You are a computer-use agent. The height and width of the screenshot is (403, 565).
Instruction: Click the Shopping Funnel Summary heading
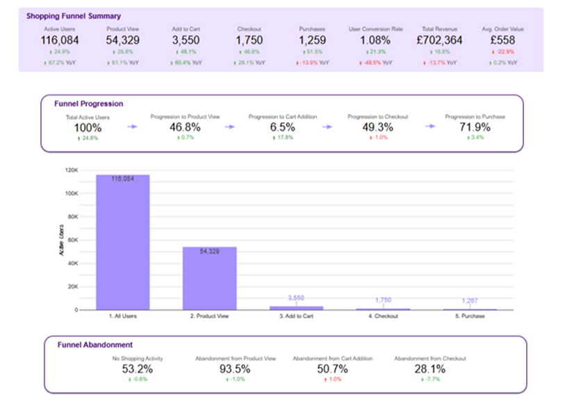pos(72,15)
